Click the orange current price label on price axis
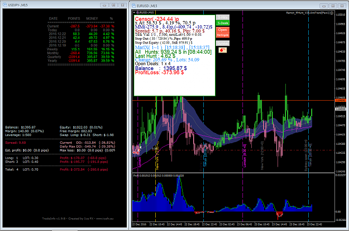 [340, 101]
